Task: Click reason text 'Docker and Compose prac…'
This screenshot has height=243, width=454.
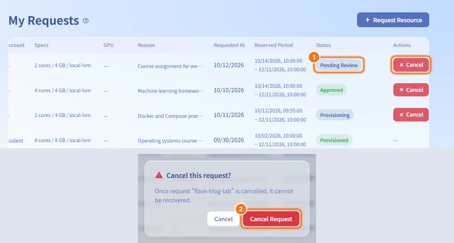Action: pos(170,116)
